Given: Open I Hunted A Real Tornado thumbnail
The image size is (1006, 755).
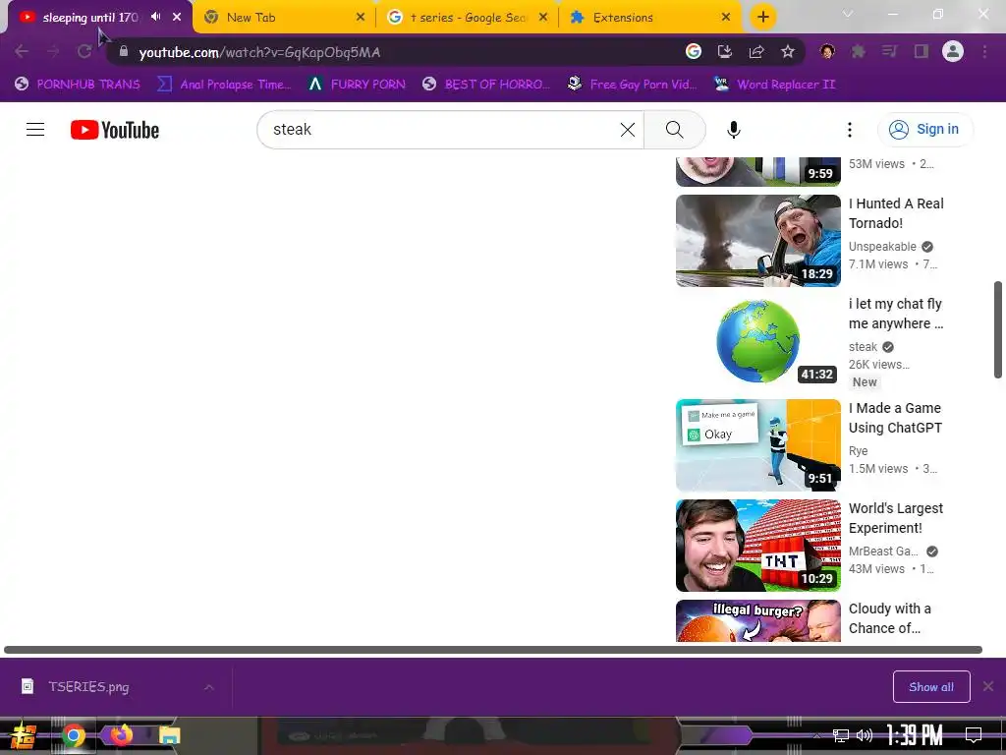Looking at the screenshot, I should 758,241.
